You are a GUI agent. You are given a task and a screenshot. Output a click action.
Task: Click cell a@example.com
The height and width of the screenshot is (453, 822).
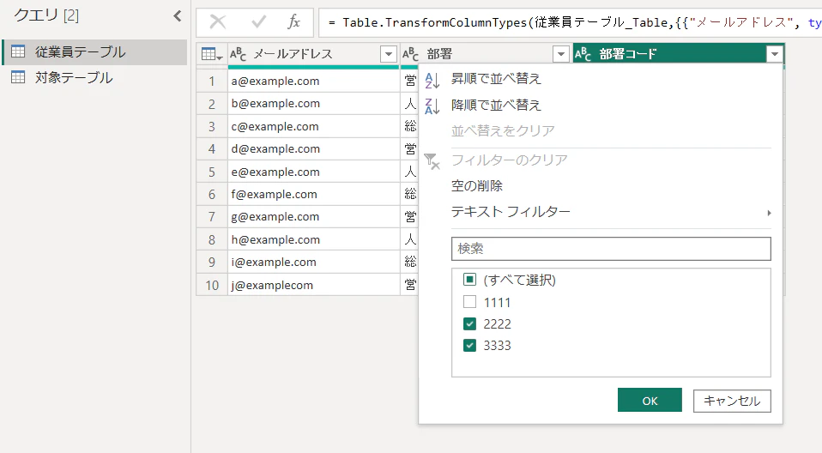click(313, 81)
